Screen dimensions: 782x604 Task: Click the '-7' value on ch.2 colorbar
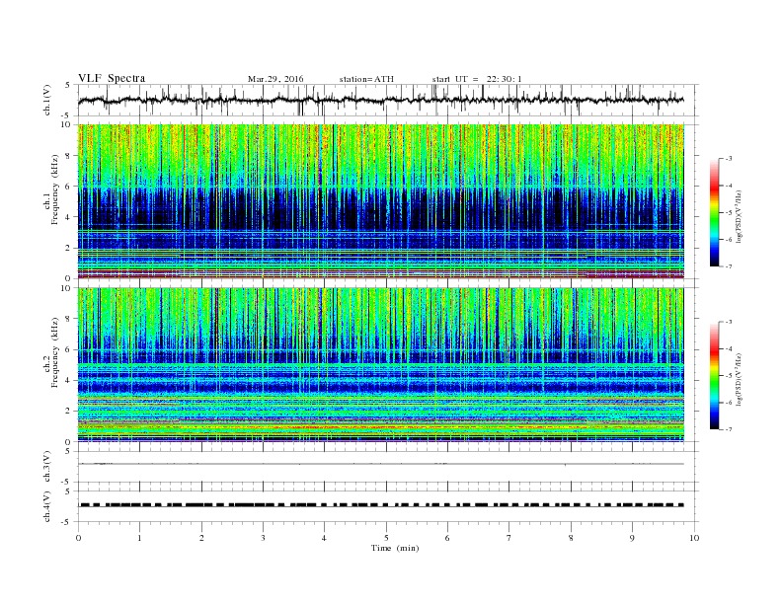pyautogui.click(x=728, y=429)
